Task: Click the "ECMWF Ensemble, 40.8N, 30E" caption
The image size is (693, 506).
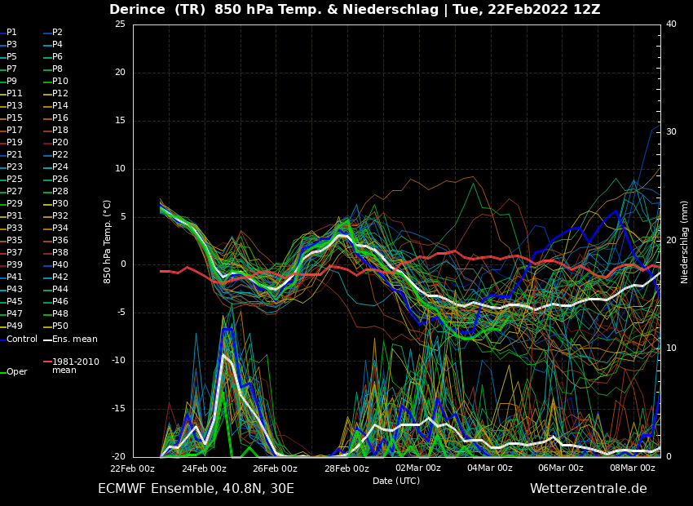Action: click(196, 489)
